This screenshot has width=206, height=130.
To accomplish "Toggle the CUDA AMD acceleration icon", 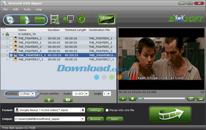I will pyautogui.click(x=107, y=19).
